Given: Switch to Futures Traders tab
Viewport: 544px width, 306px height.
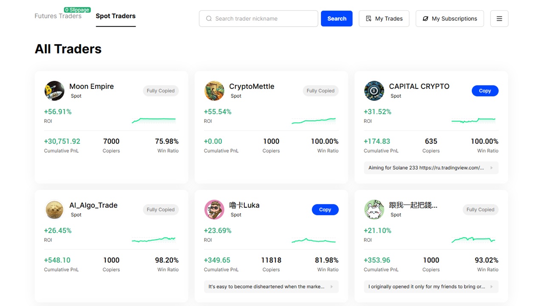Looking at the screenshot, I should pos(58,16).
